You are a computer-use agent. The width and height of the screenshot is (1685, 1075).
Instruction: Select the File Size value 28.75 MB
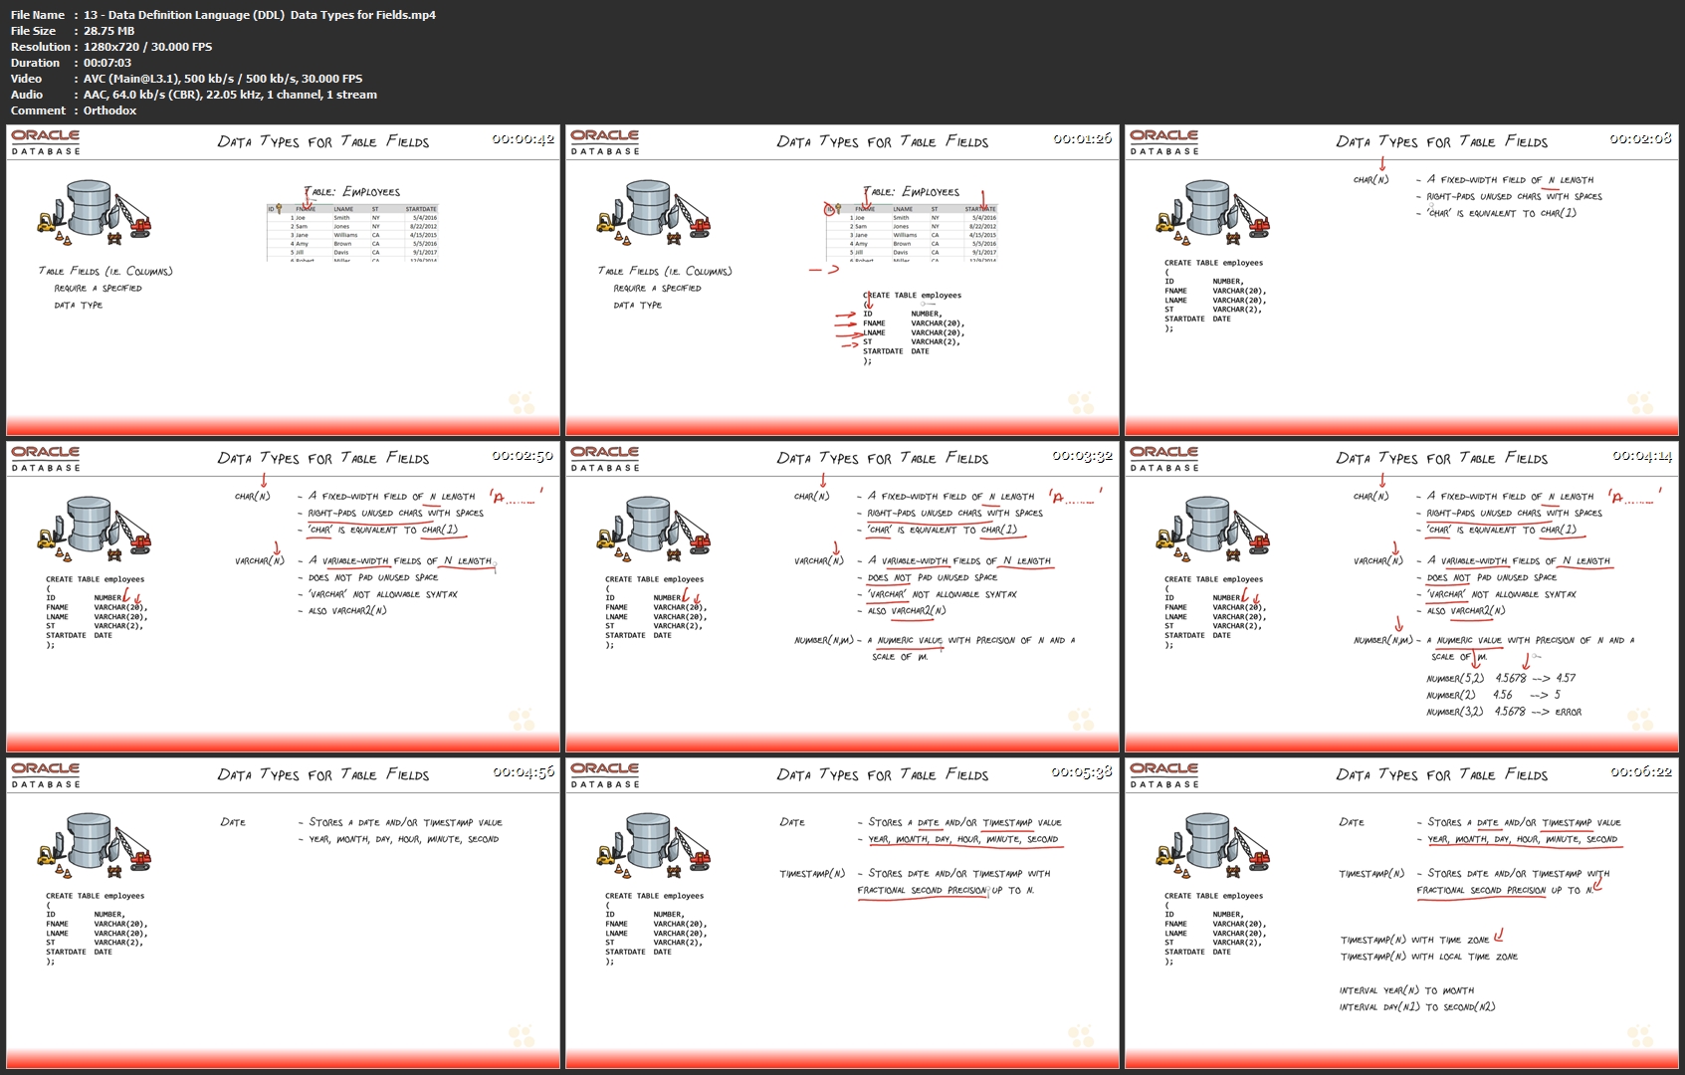coord(109,31)
